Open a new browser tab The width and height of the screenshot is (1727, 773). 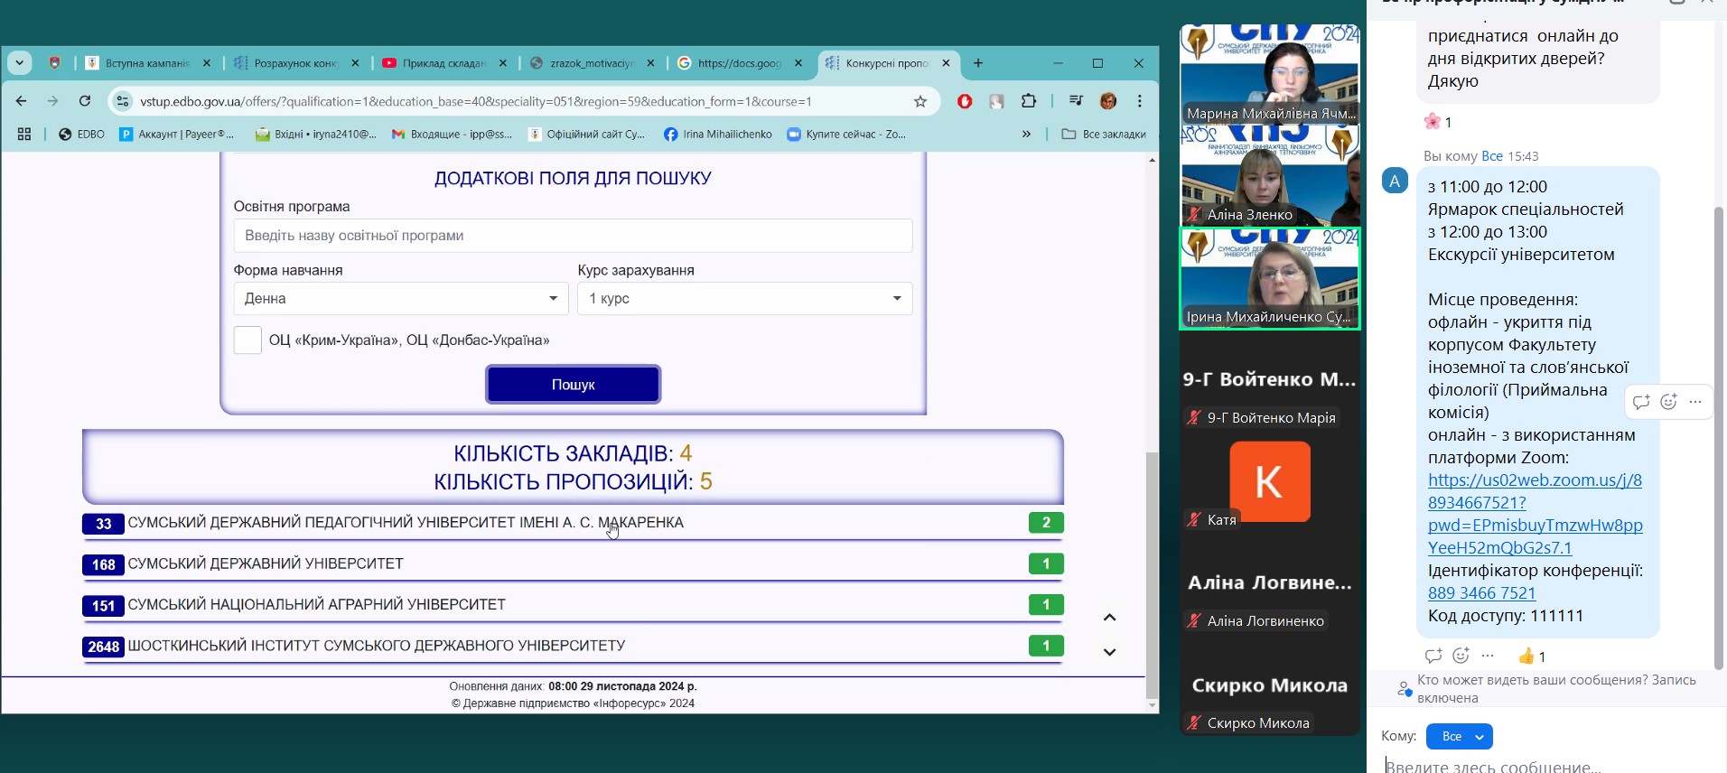pyautogui.click(x=978, y=63)
